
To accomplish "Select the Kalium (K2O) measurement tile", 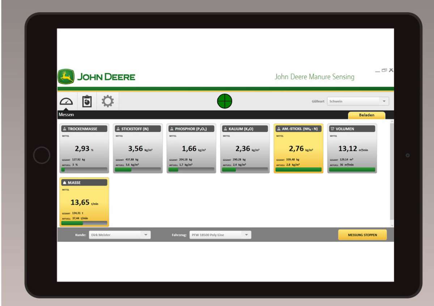I will tap(245, 149).
